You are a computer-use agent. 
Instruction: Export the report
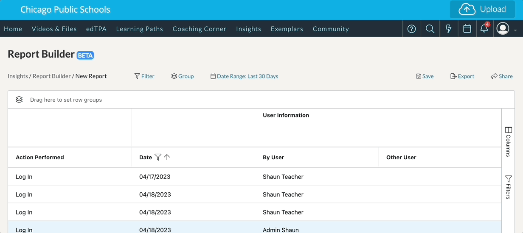point(462,76)
